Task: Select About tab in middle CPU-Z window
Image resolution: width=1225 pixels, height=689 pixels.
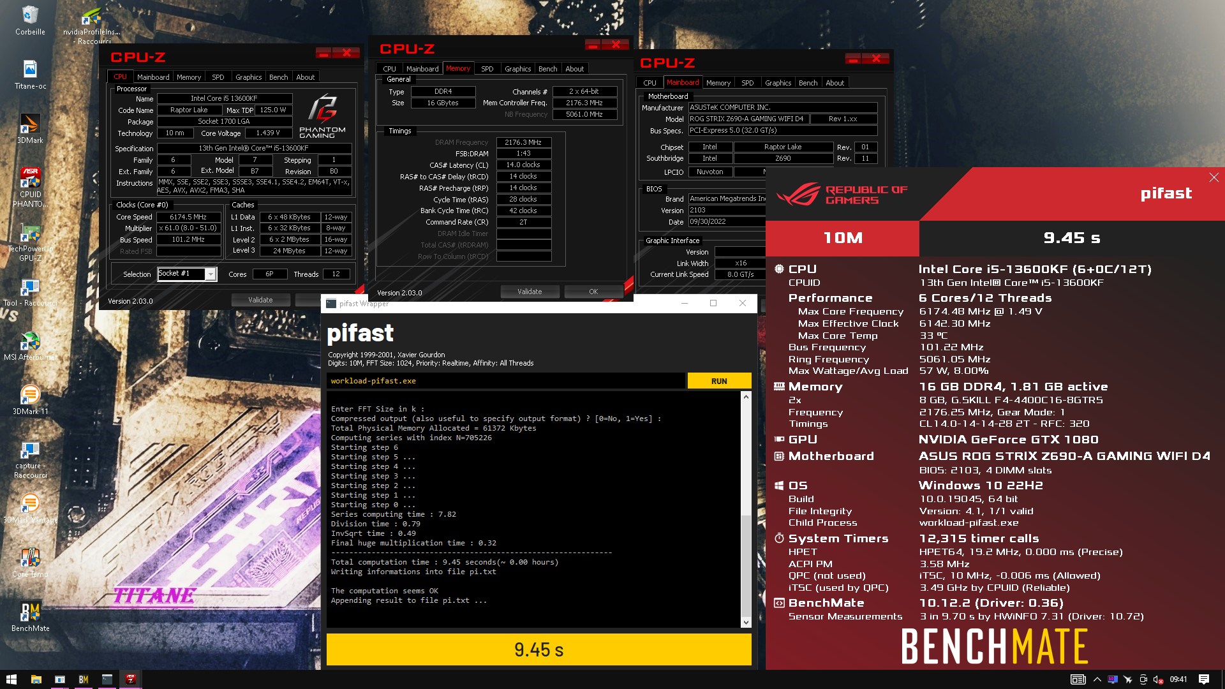Action: pos(574,69)
